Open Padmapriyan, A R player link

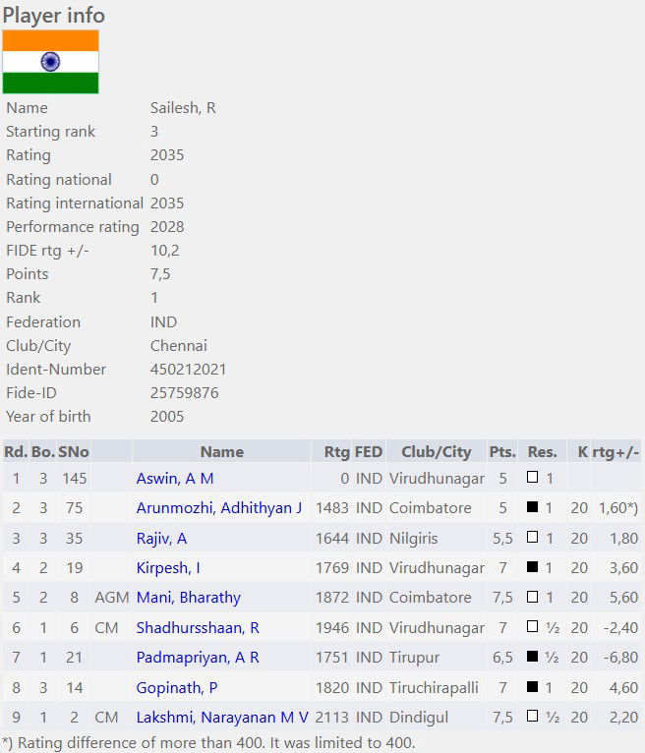point(197,658)
